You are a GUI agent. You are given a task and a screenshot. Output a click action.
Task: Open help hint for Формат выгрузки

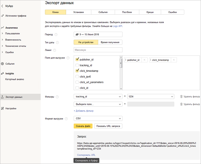[66, 119]
